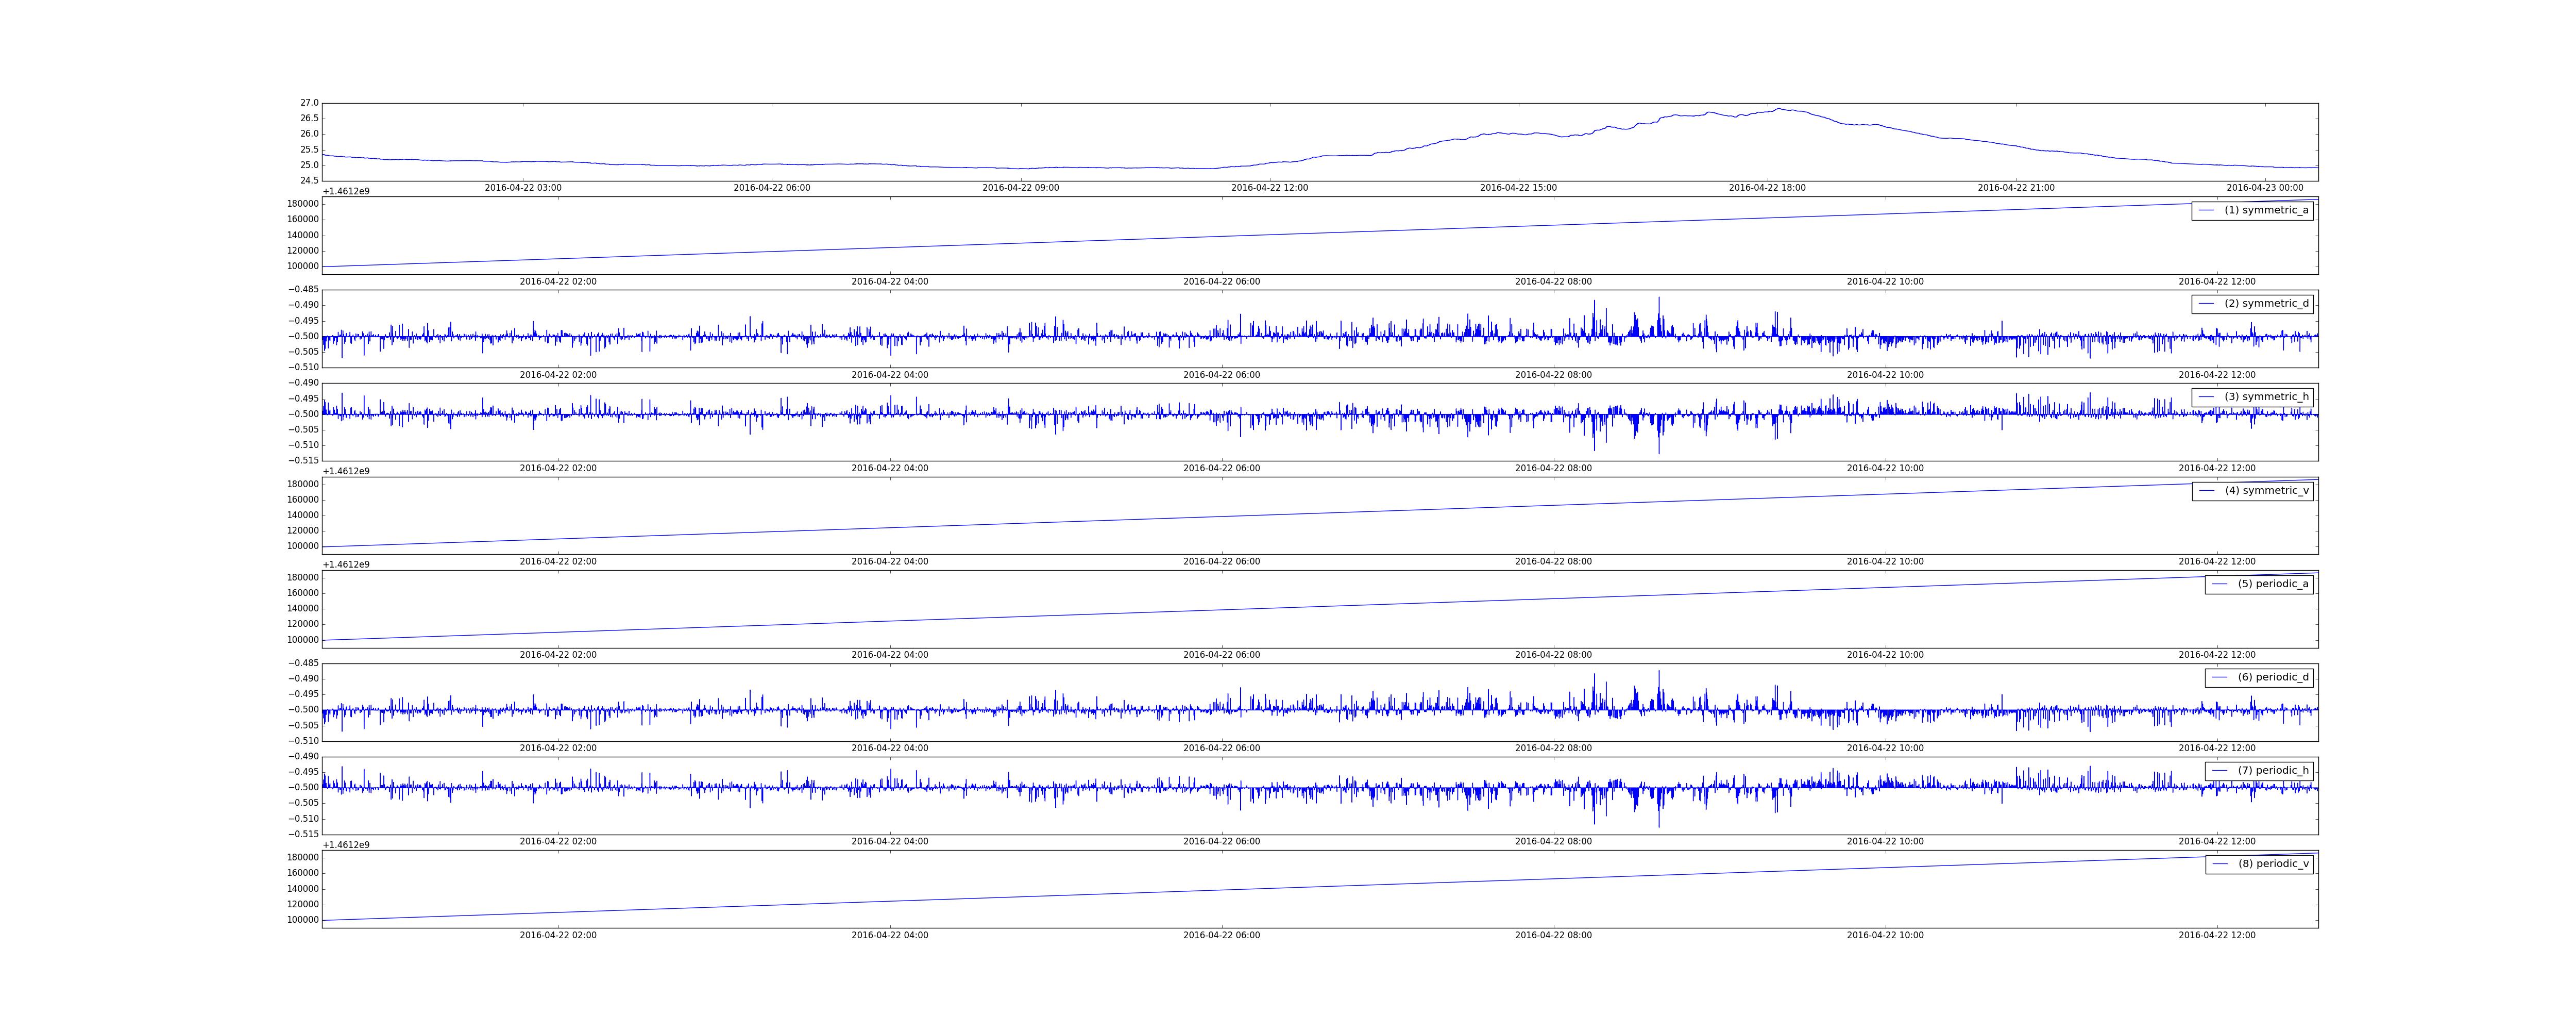Click the 27.0 y-axis tick label
This screenshot has height=1031, width=2576.
[x=309, y=103]
